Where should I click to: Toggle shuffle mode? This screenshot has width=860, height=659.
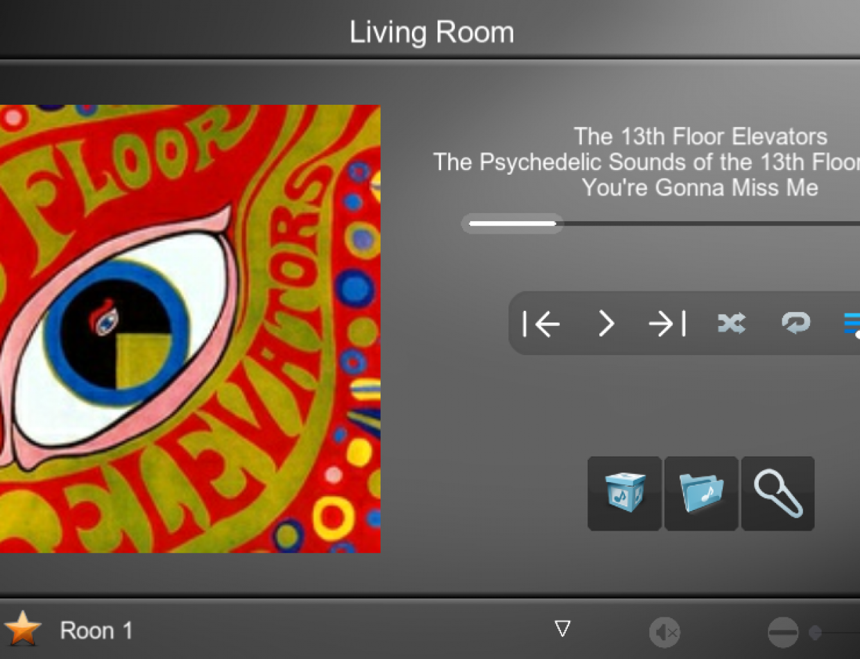(732, 323)
